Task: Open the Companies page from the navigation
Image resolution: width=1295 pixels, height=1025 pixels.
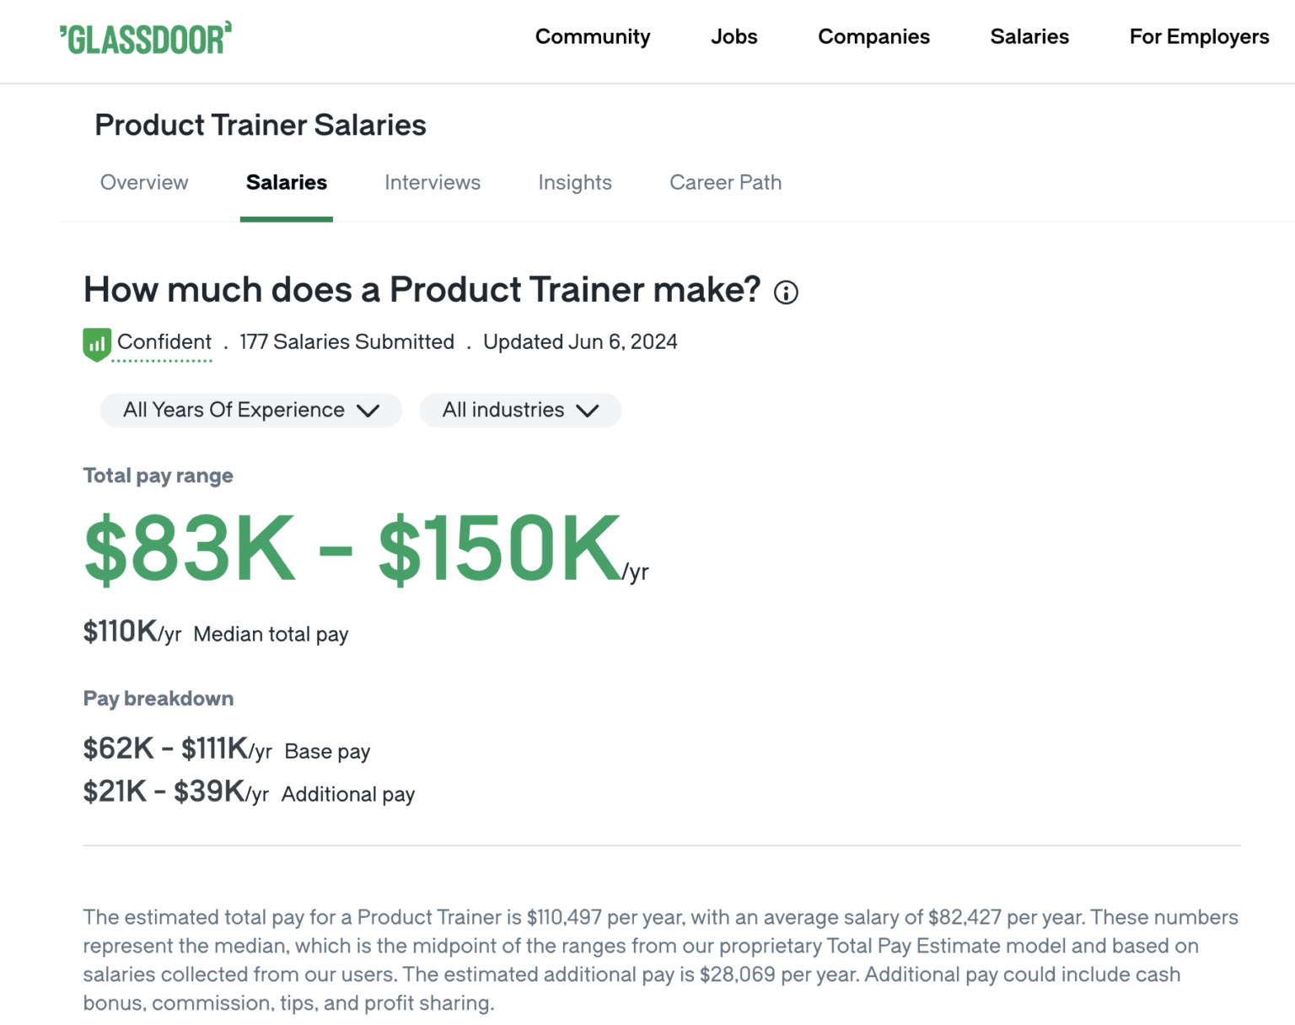Action: (x=873, y=37)
